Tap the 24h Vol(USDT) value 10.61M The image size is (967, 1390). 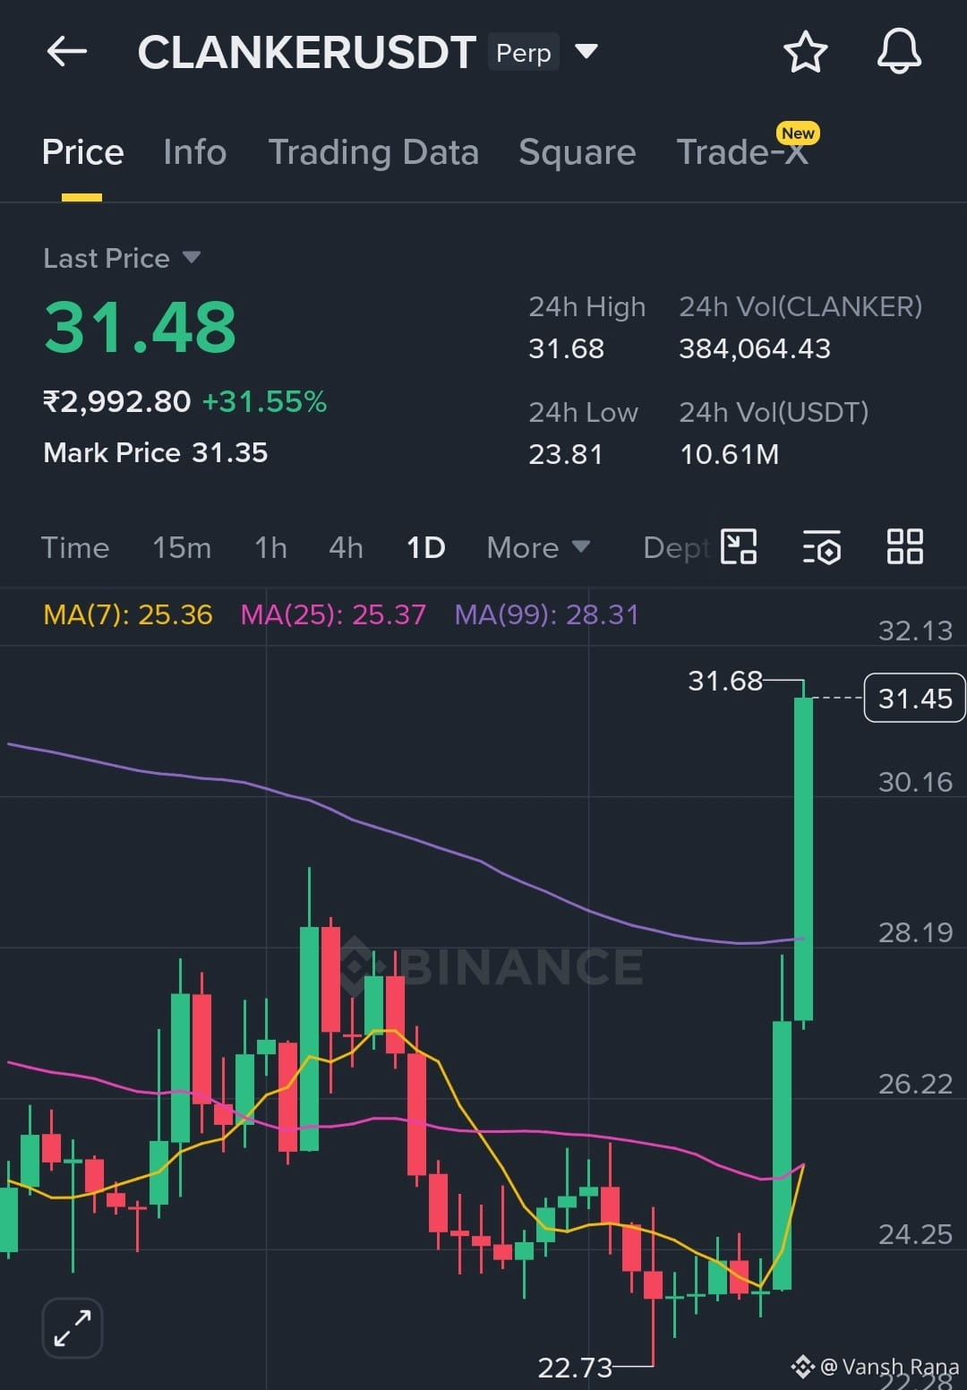[729, 454]
